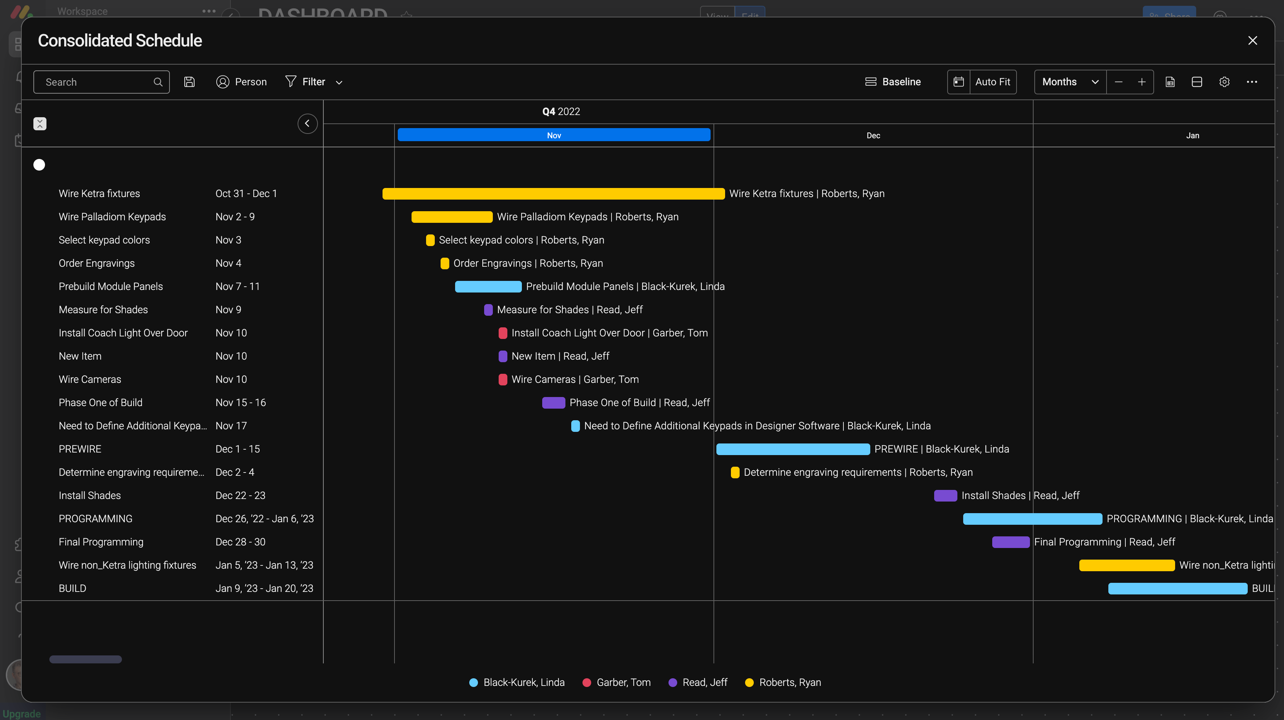The height and width of the screenshot is (720, 1284).
Task: Click the Select keypad colors milestone marker
Action: [x=430, y=240]
